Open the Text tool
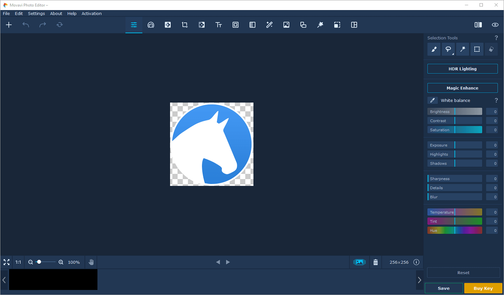Screen dimensions: 504x295 [218, 25]
